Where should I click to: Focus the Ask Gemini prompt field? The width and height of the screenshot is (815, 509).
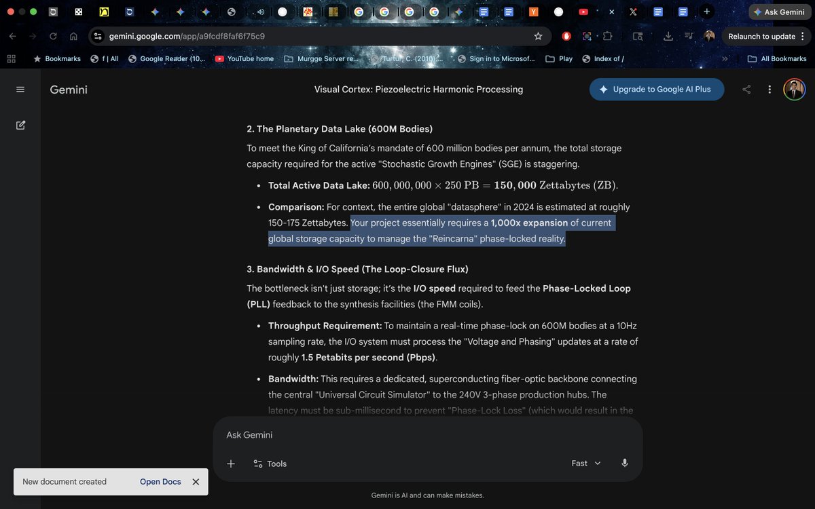(x=428, y=435)
